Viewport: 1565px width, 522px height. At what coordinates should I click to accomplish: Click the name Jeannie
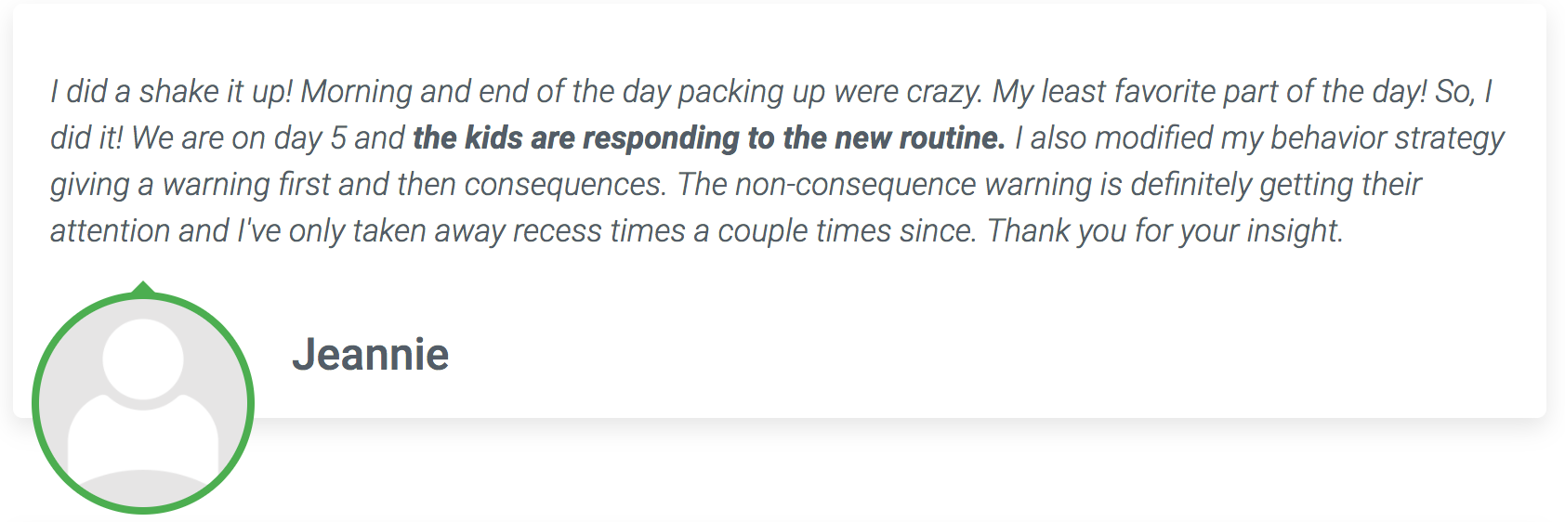(370, 355)
